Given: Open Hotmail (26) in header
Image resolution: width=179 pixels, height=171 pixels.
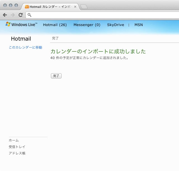Looking at the screenshot, I should point(55,25).
